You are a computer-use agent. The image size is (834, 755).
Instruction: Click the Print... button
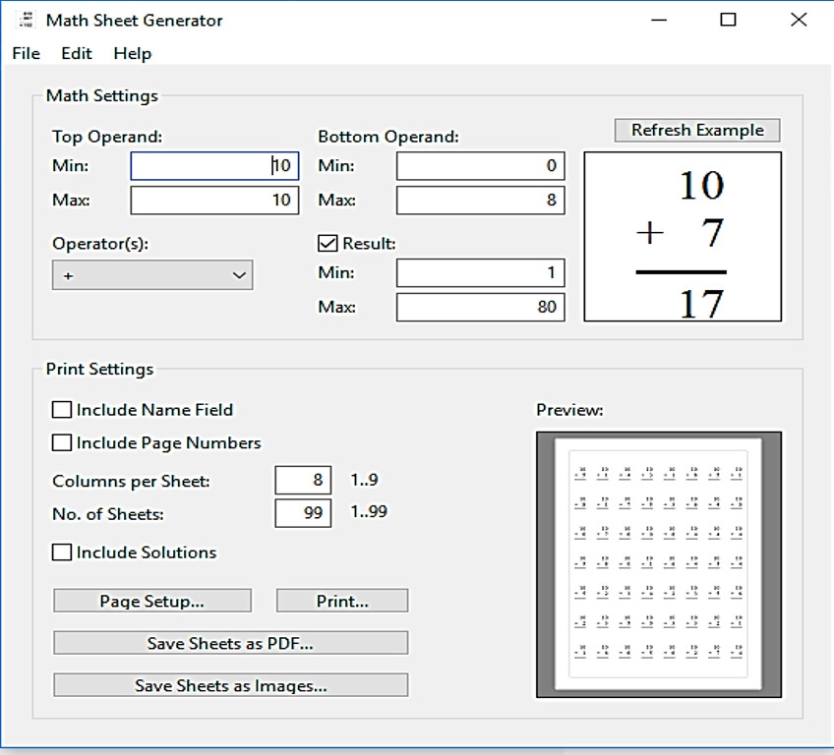pos(342,601)
